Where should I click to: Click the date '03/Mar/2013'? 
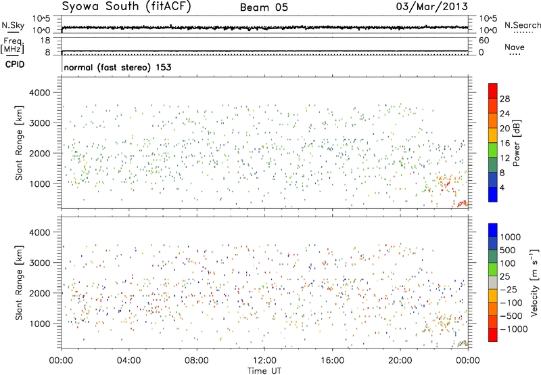click(432, 6)
